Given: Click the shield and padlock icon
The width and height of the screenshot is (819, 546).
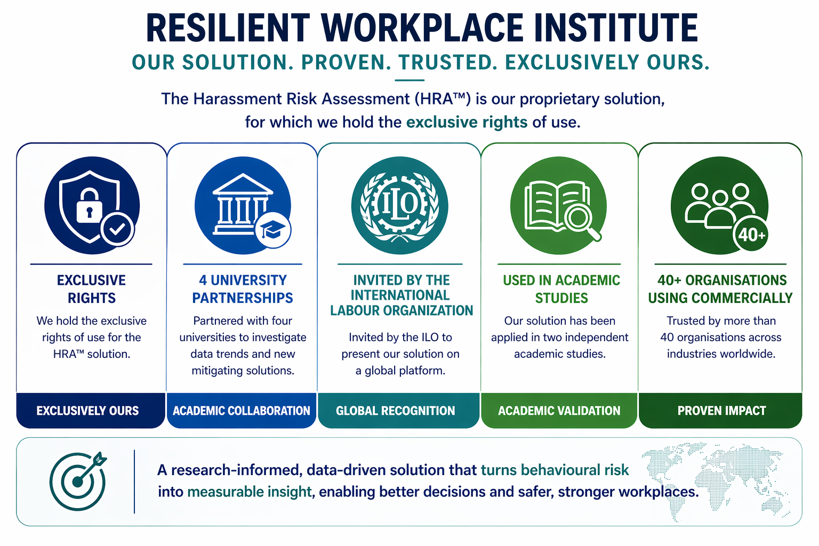Looking at the screenshot, I should pos(92,205).
